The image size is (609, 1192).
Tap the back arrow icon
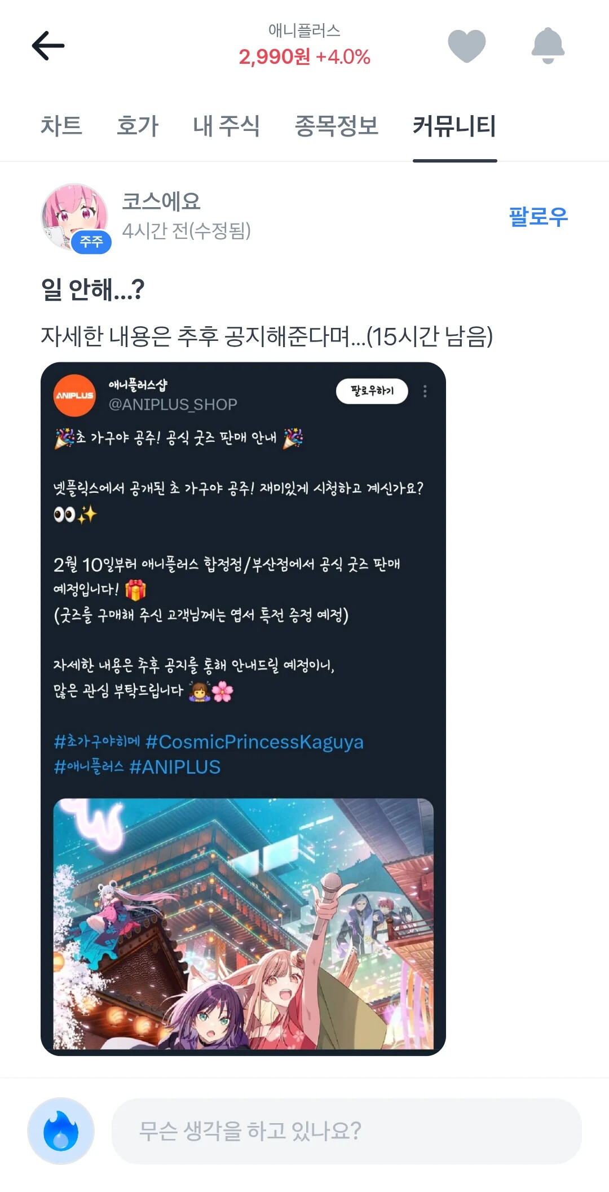tap(48, 46)
